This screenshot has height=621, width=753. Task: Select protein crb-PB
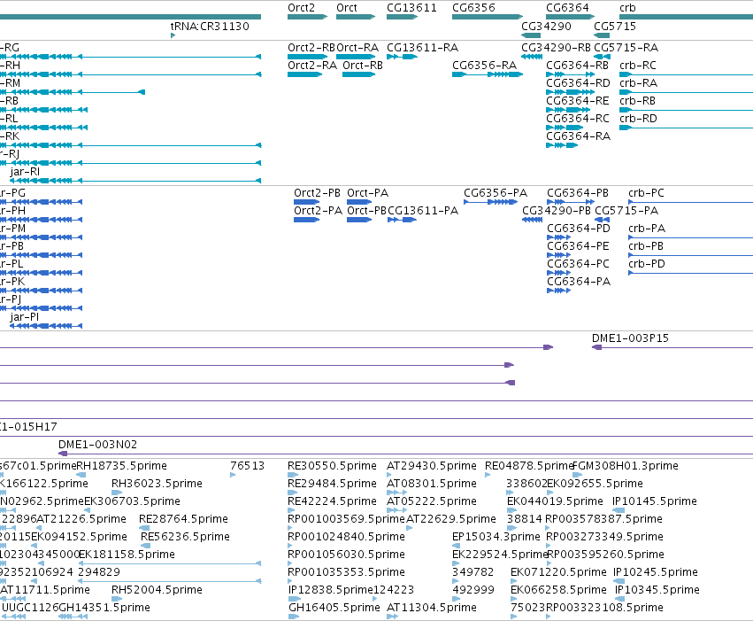pos(690,255)
